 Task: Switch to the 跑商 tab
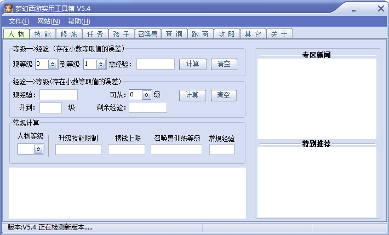200,34
